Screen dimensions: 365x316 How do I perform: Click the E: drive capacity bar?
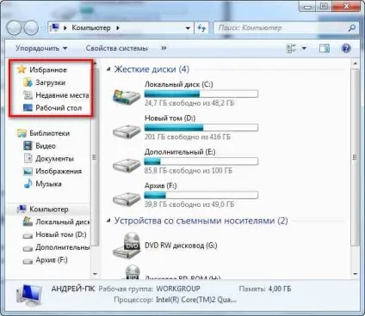(x=201, y=161)
